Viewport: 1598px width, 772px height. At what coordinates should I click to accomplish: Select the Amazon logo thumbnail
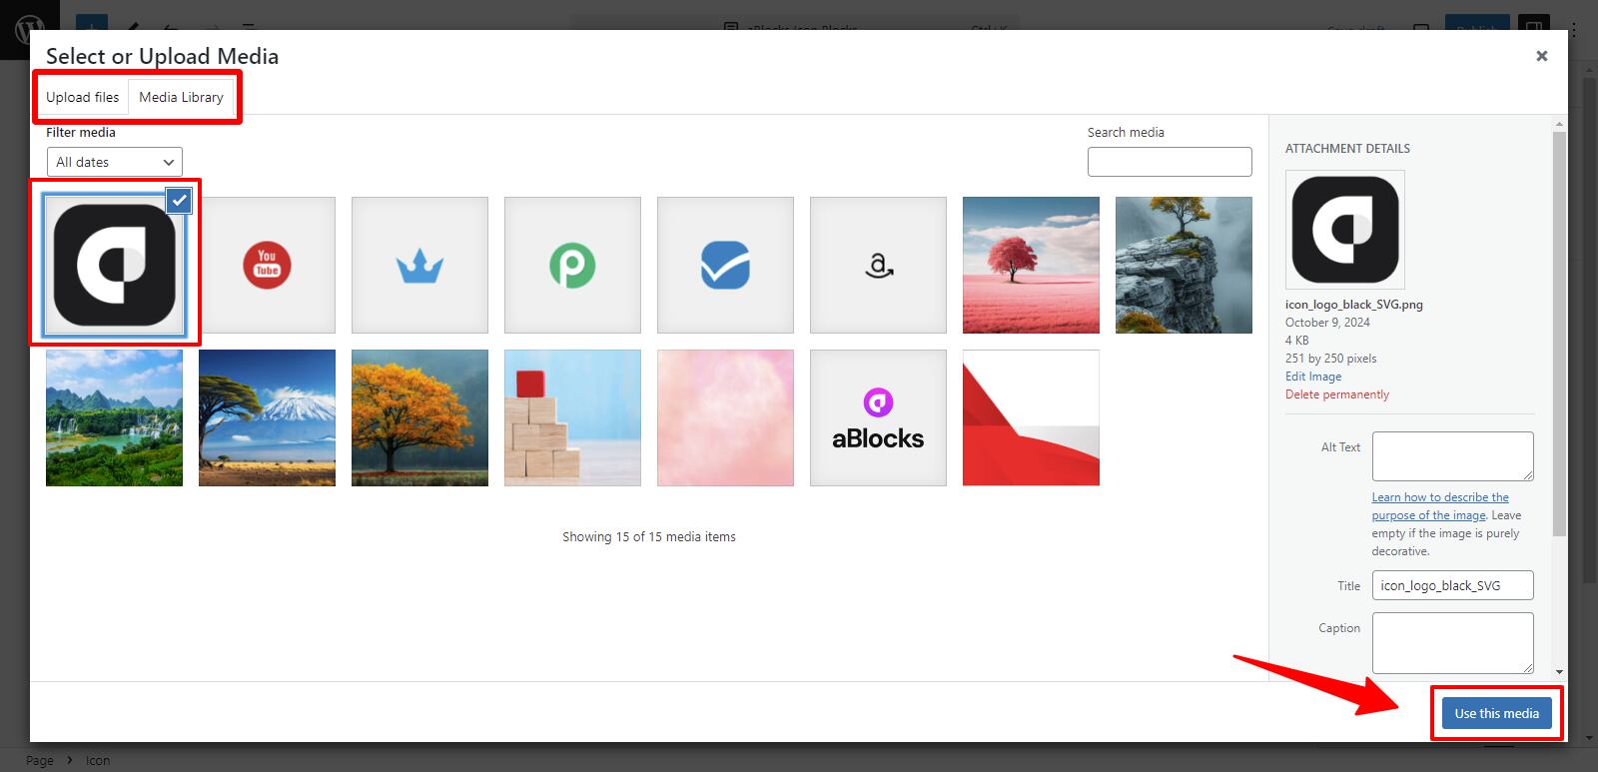pyautogui.click(x=878, y=265)
